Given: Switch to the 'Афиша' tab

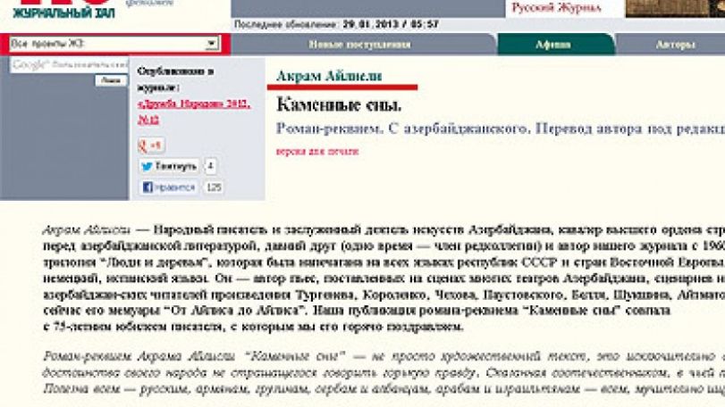Looking at the screenshot, I should point(553,45).
